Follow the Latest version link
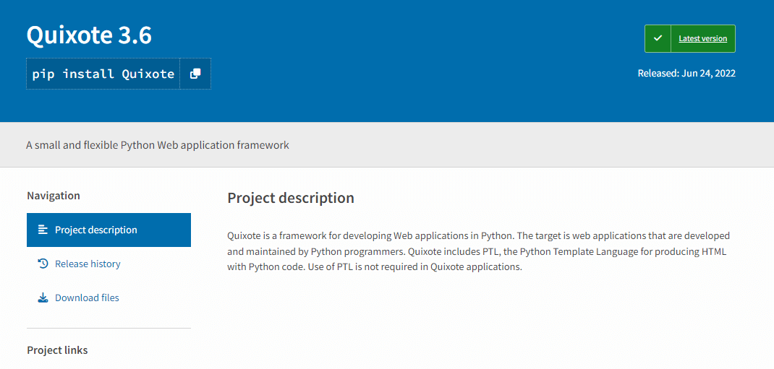 (702, 38)
